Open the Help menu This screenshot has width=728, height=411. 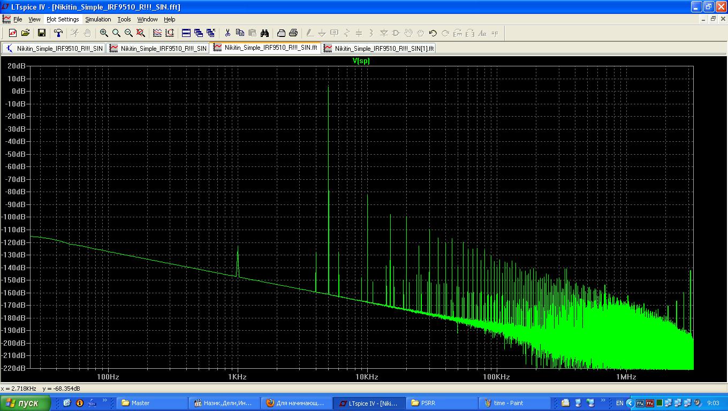click(170, 19)
